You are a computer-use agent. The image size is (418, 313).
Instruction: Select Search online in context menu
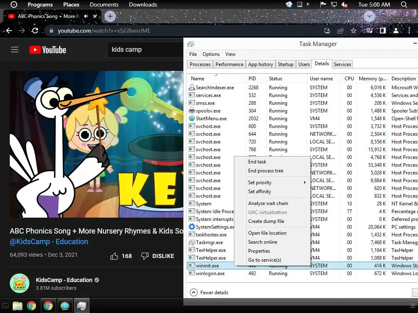(x=272, y=242)
